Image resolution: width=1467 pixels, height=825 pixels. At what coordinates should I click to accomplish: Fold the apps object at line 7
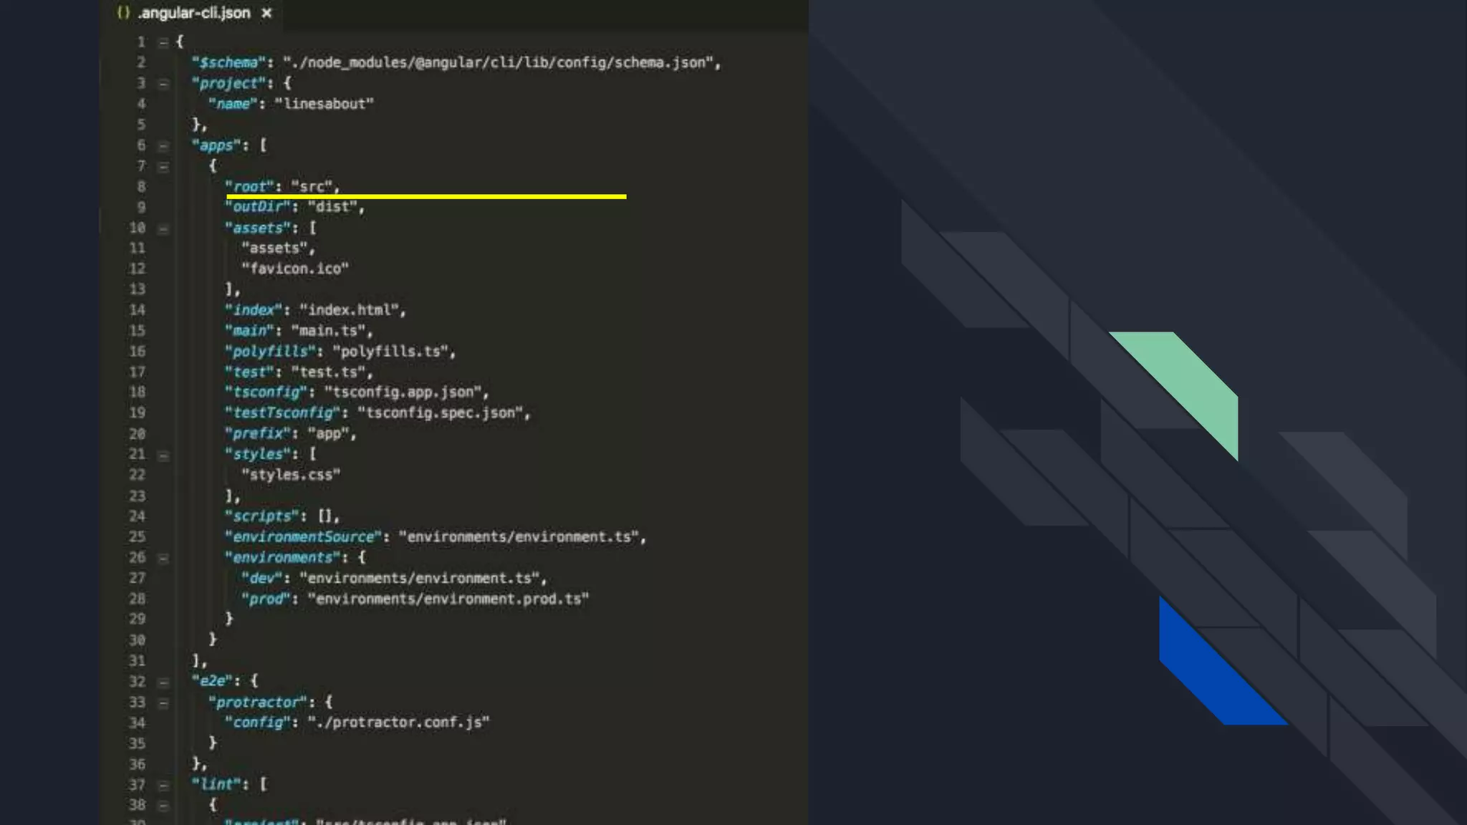(x=163, y=167)
